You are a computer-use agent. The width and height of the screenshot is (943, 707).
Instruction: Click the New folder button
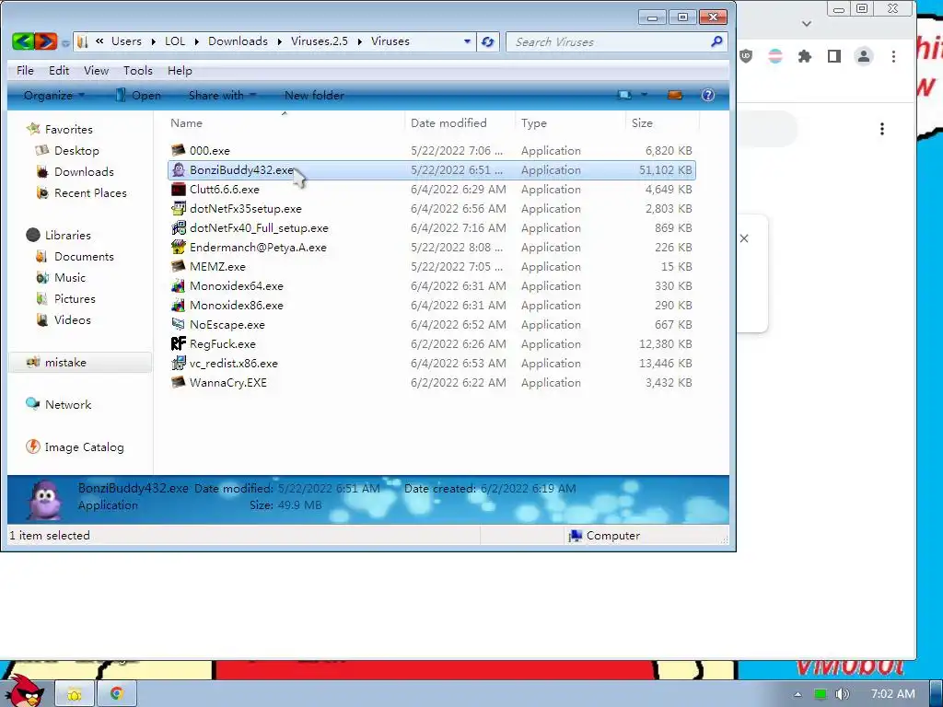click(314, 95)
